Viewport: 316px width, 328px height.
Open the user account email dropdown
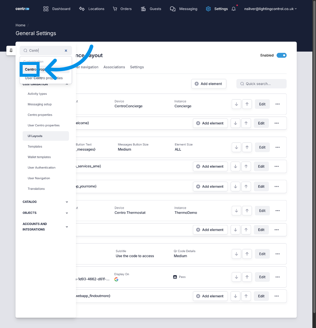point(270,9)
